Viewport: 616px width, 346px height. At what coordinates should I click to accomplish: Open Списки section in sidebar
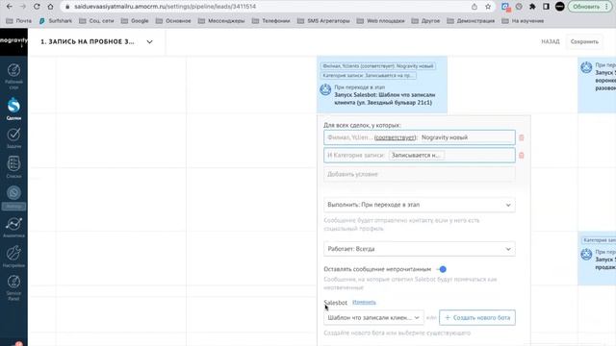point(13,167)
